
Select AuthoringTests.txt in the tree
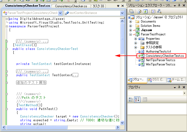(158, 52)
